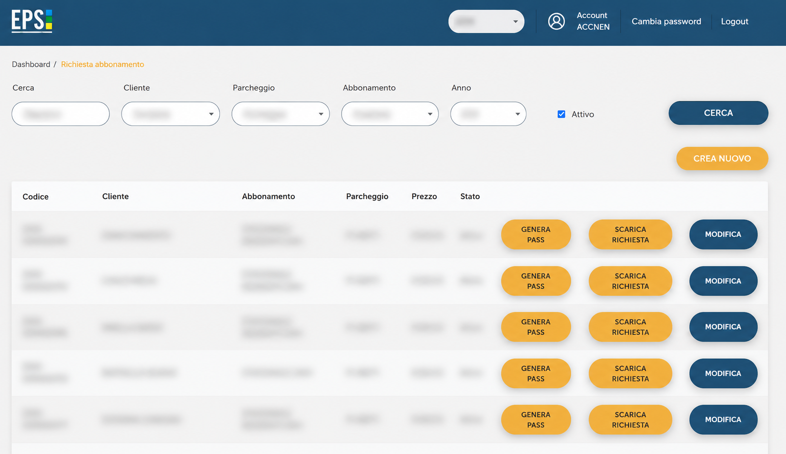Click the CERCA button
The height and width of the screenshot is (454, 786).
pyautogui.click(x=718, y=113)
